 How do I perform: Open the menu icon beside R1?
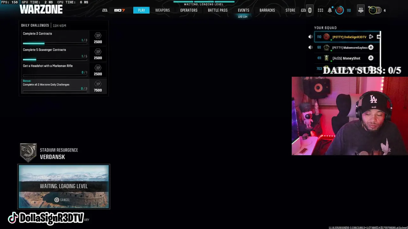[x=310, y=10]
